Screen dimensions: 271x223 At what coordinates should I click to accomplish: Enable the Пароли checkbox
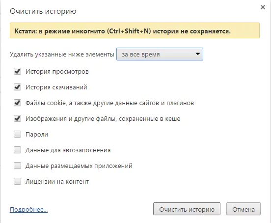(18, 134)
